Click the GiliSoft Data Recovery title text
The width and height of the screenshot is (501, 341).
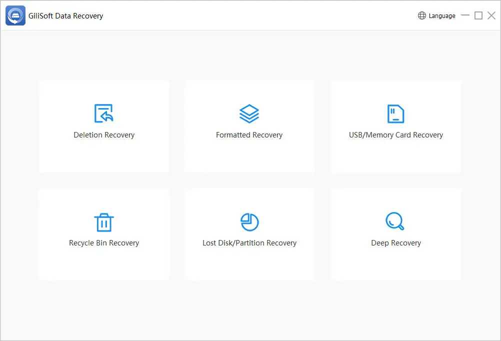coord(66,16)
